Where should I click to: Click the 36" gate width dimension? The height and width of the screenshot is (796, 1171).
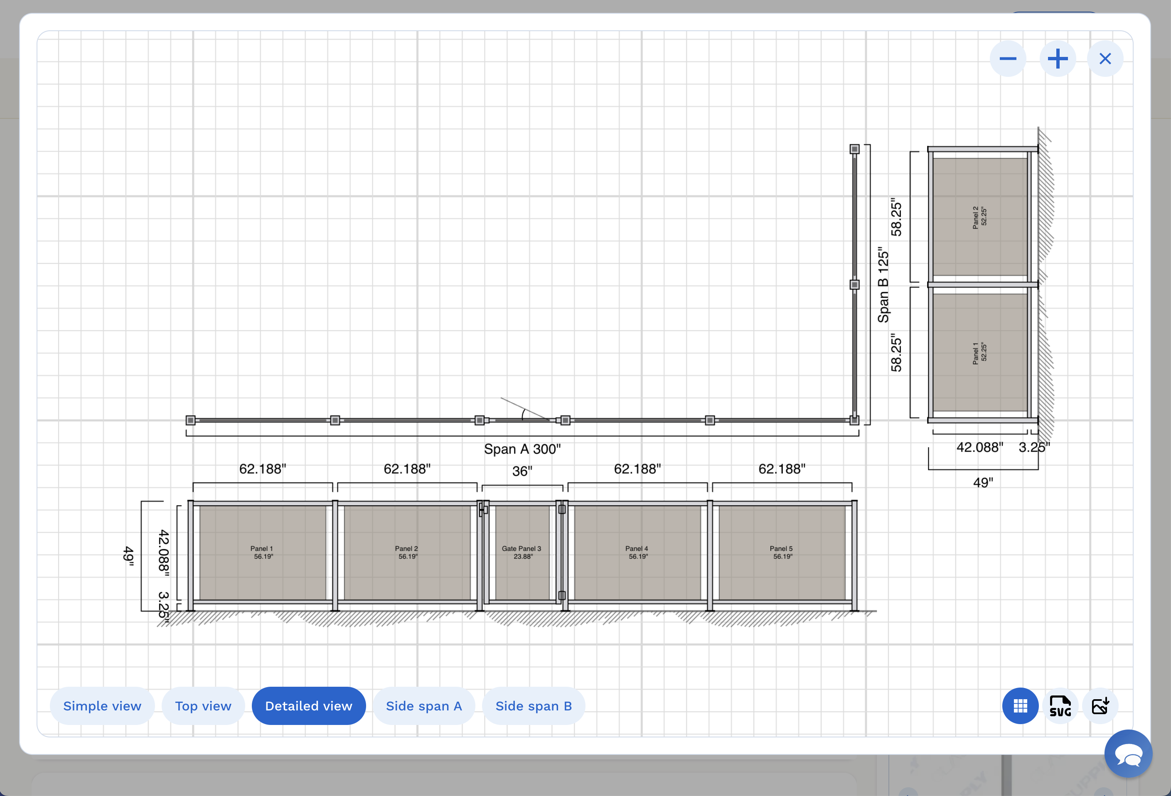(x=522, y=471)
